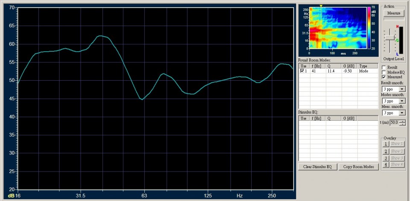Increase t (ms) with the up arrow
The height and width of the screenshot is (201, 410).
(x=402, y=121)
